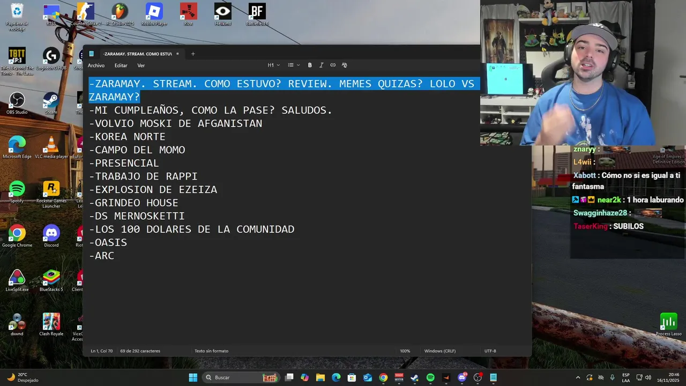The height and width of the screenshot is (386, 686).
Task: Select the Counter-Strike 2 desktop icon
Action: click(x=86, y=14)
